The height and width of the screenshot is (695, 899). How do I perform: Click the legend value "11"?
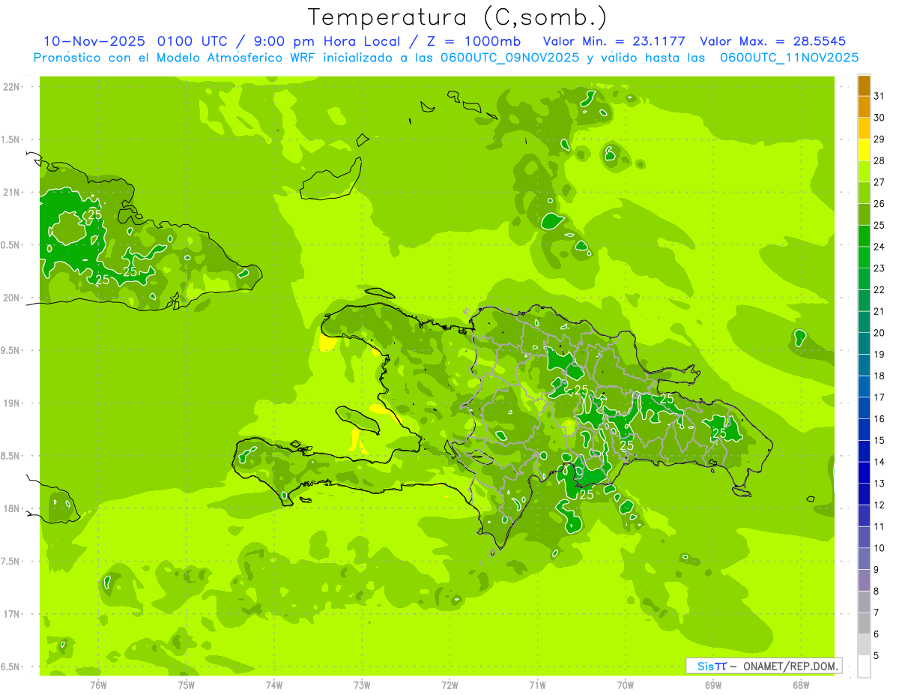[880, 526]
